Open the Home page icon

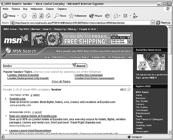(48, 16)
